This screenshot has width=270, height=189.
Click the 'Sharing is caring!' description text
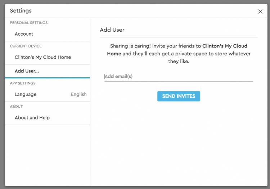tap(179, 54)
